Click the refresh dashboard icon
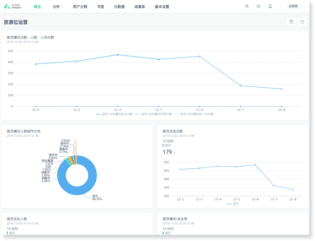 (302, 22)
